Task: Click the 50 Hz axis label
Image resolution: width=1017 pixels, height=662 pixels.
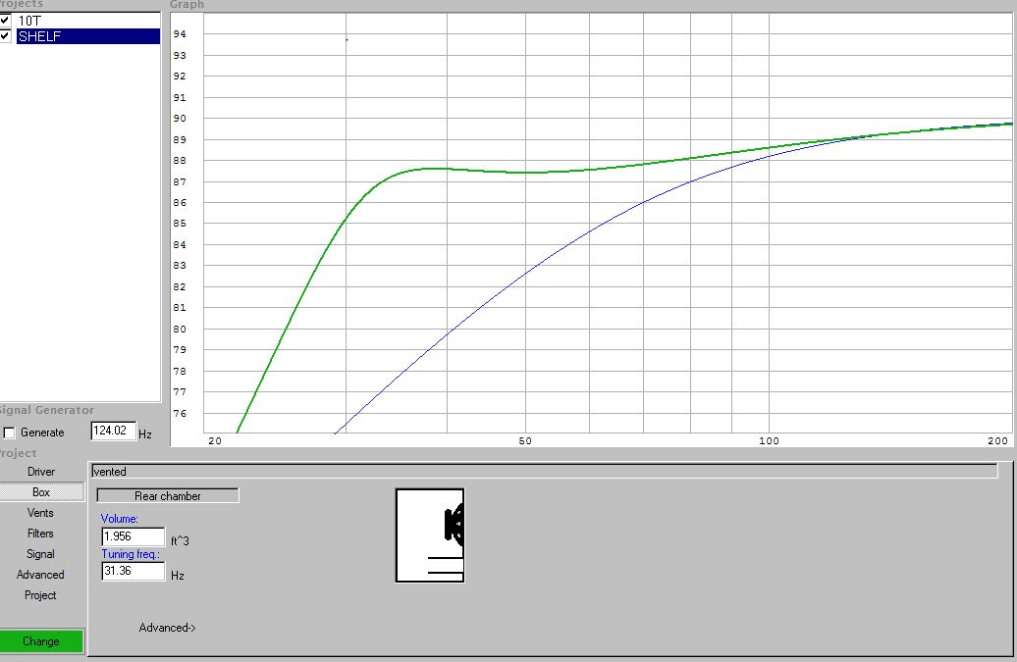Action: coord(525,441)
